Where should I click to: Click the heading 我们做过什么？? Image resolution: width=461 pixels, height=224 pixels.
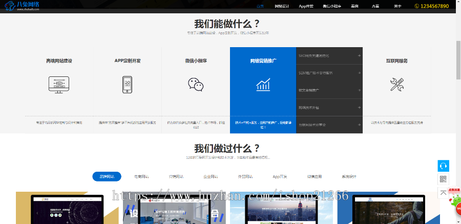click(227, 148)
